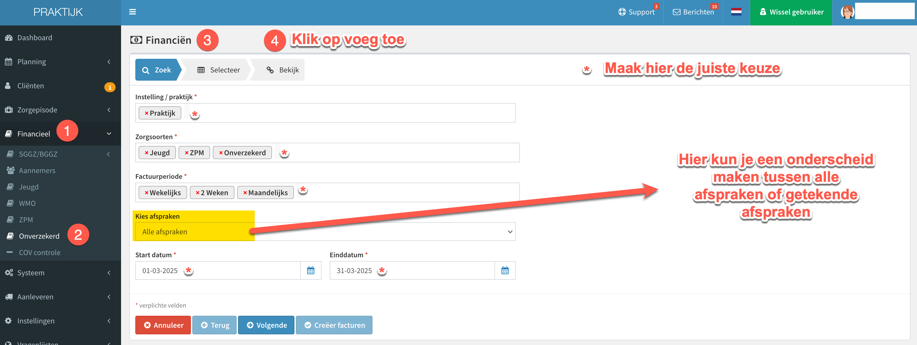
Task: Open COV controle in sidebar
Action: (61, 253)
